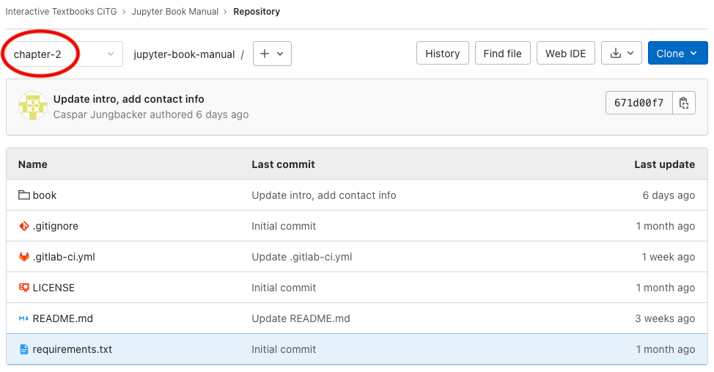Click the git icon beside .gitignore
Screen dimensions: 714x372
[x=23, y=226]
